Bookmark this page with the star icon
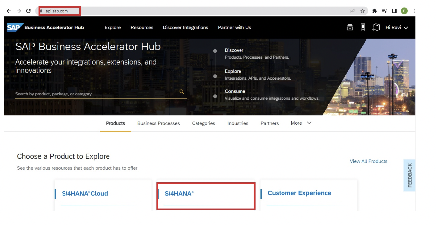The image size is (436, 225). tap(363, 11)
